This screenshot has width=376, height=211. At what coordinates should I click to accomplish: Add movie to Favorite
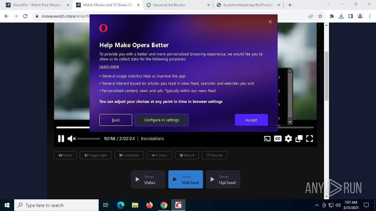[214, 155]
